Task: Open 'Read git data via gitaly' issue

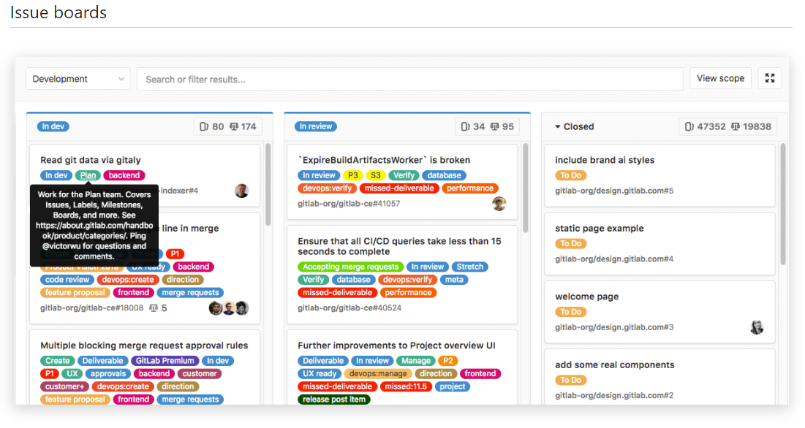Action: (x=91, y=160)
